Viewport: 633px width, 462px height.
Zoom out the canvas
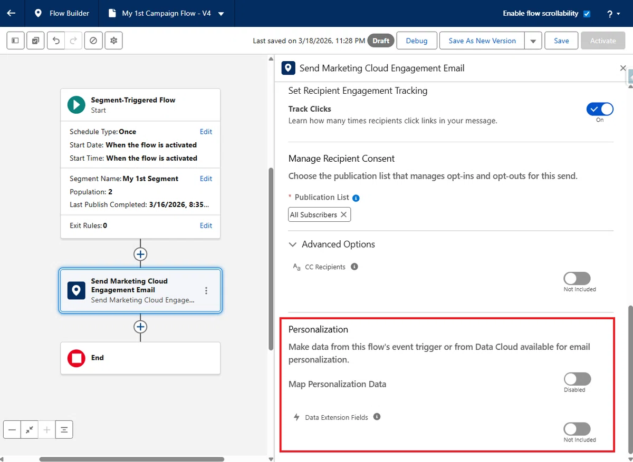[12, 430]
